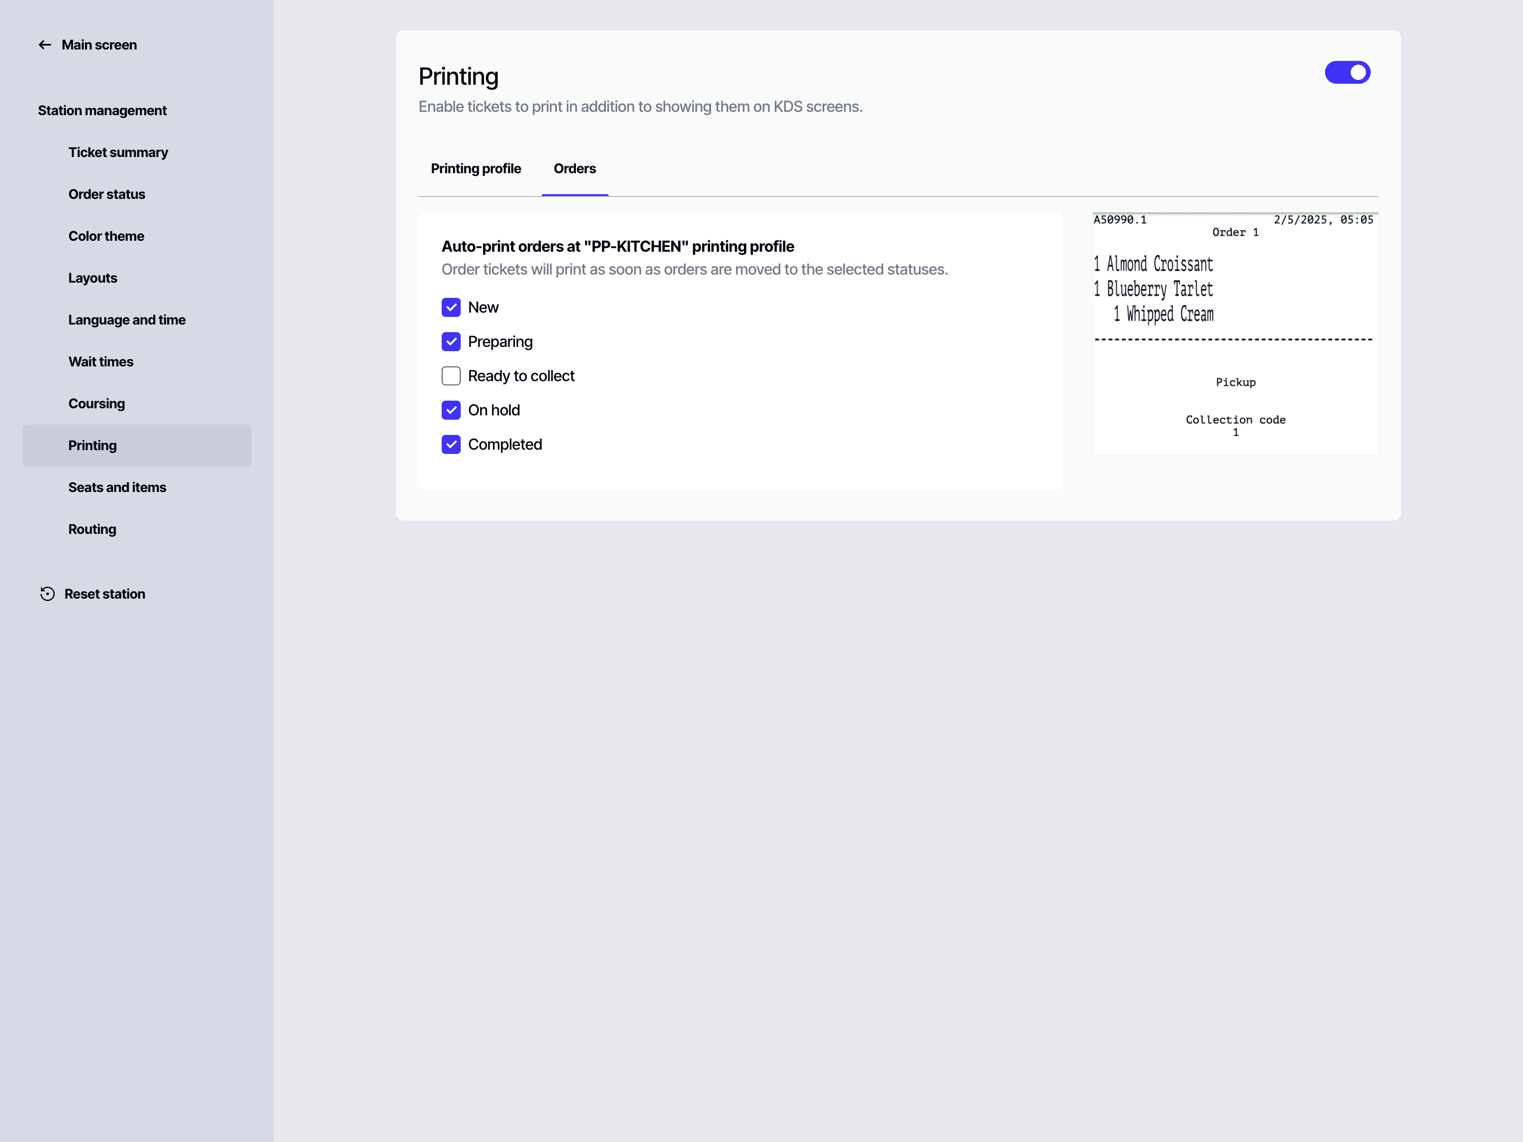Uncheck the New status checkbox
Image resolution: width=1523 pixels, height=1142 pixels.
coord(451,307)
